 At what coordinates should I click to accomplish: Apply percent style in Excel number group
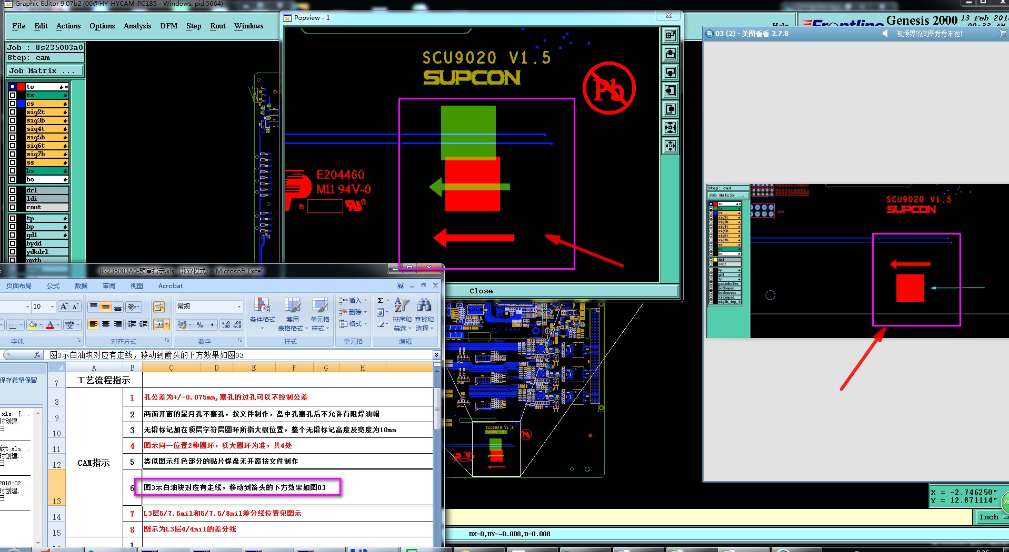point(199,325)
